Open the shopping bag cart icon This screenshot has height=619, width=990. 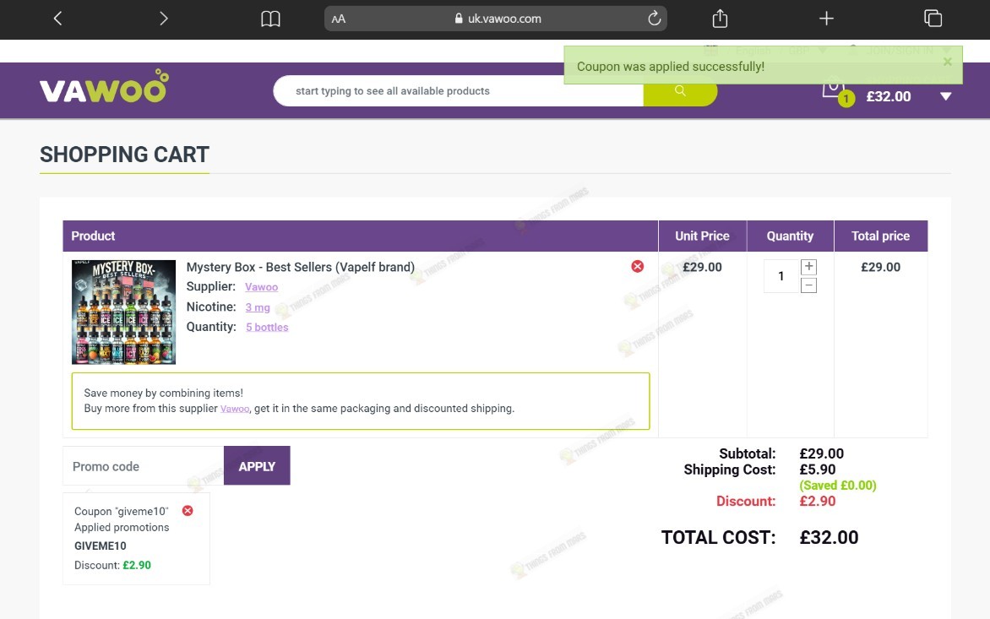click(x=835, y=90)
